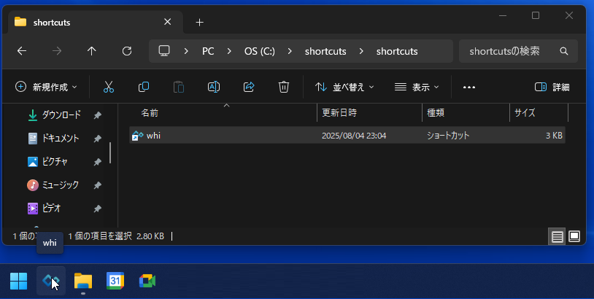
Task: Select the whi shortcut file
Action: [347, 136]
